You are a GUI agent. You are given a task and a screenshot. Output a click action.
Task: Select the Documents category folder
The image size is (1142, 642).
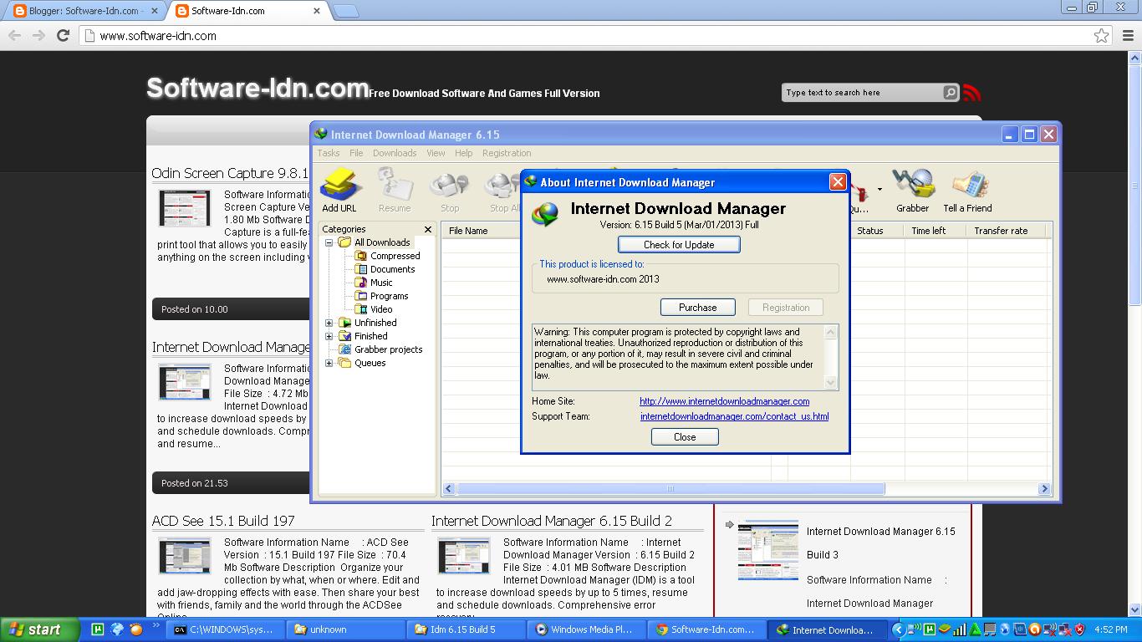[385, 269]
